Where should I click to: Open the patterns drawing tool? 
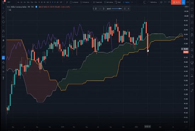pos(3,31)
